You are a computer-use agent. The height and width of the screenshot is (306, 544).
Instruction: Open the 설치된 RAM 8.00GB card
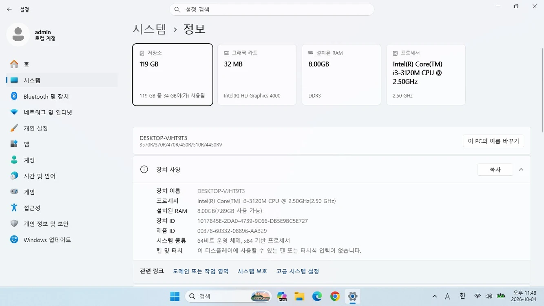coord(341,75)
